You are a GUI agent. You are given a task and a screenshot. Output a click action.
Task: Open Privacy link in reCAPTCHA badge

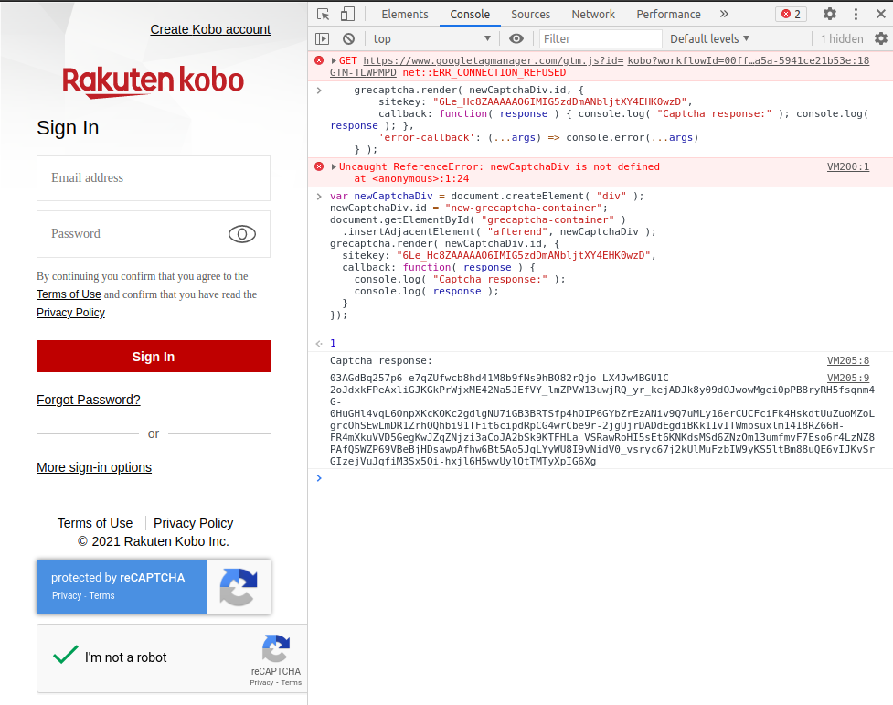click(x=67, y=595)
